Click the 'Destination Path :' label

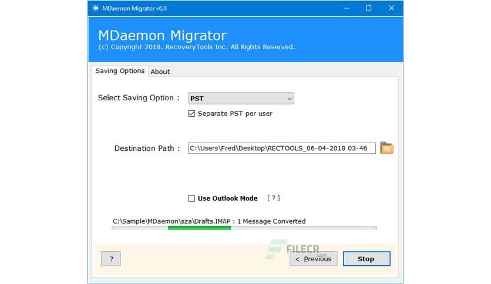click(x=147, y=148)
